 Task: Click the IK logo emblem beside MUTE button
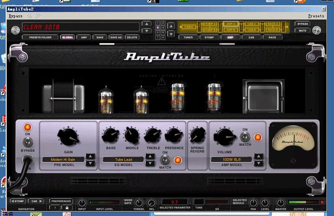tap(317, 30)
